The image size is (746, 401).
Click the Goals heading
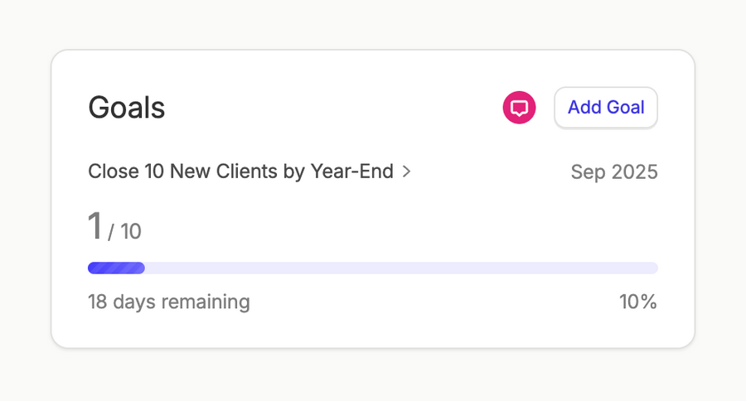click(x=127, y=108)
